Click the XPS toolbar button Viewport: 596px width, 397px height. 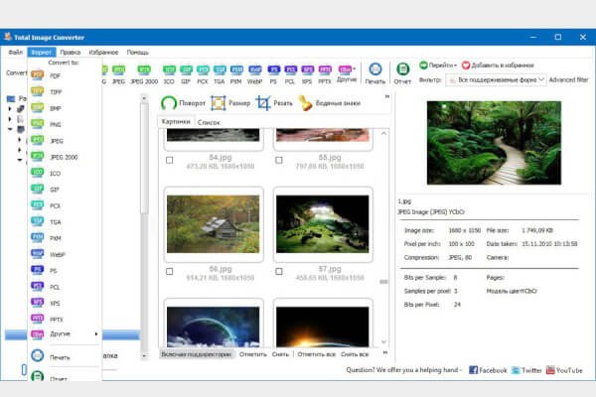tap(307, 74)
